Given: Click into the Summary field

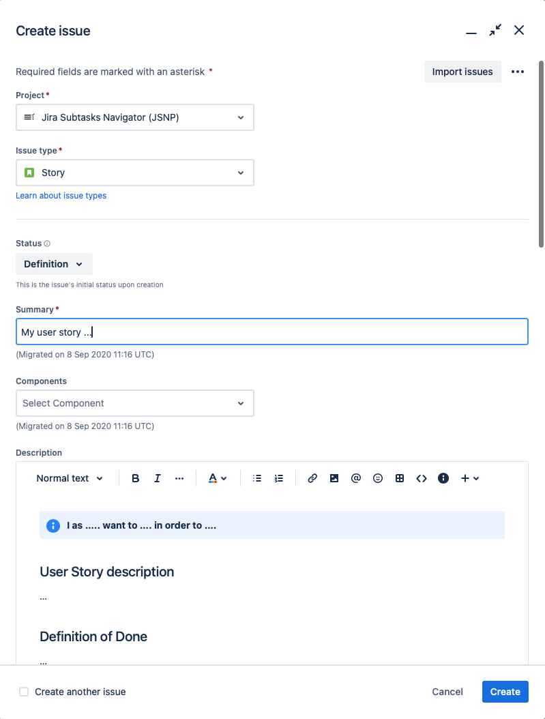Looking at the screenshot, I should [272, 332].
